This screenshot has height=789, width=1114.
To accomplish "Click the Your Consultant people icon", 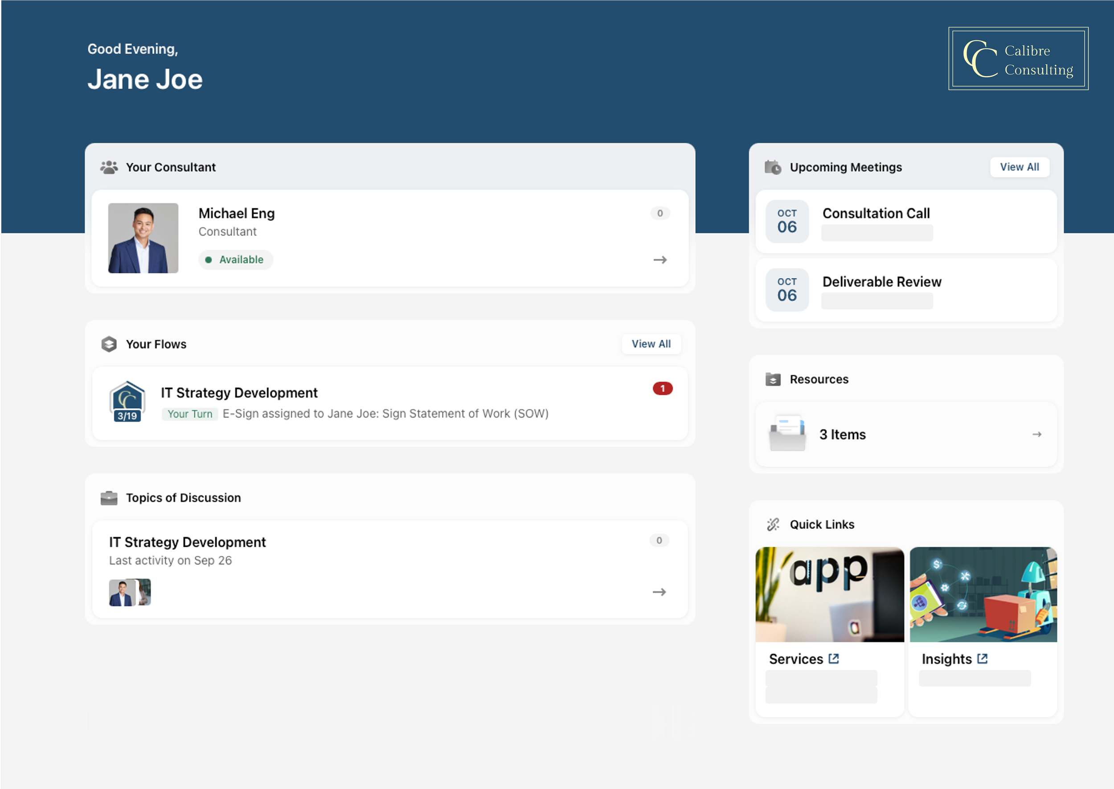I will click(109, 167).
